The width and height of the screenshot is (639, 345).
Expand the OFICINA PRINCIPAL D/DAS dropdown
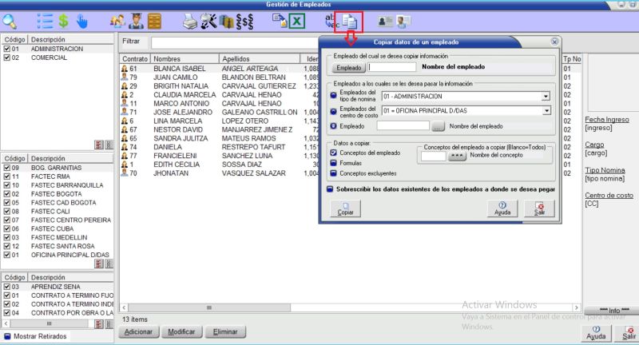[546, 110]
